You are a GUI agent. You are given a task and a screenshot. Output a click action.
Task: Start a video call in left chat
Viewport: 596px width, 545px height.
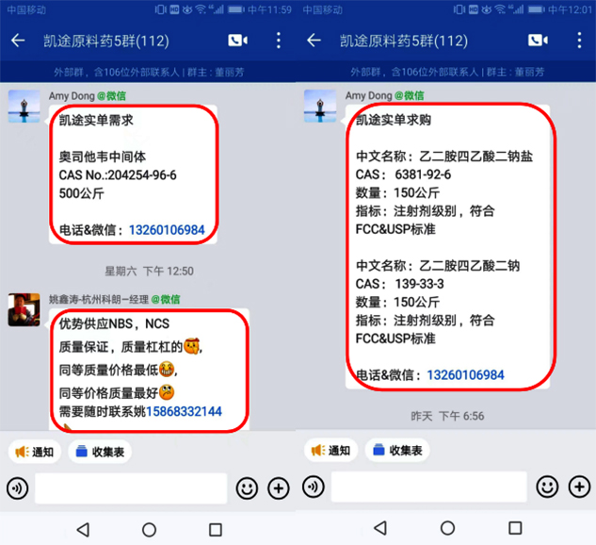pos(237,41)
